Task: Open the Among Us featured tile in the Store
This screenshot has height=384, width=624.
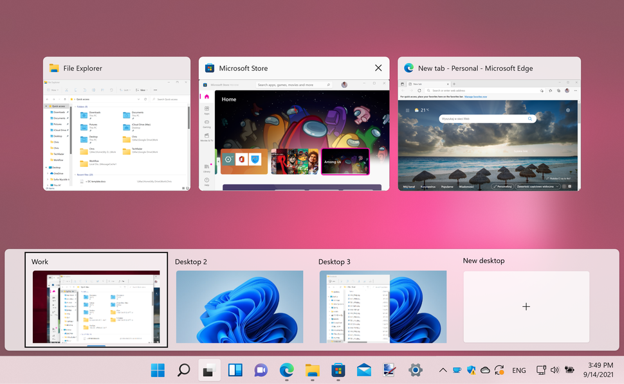Action: 345,161
